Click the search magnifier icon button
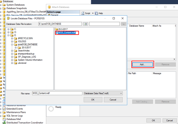178x124 pixels. pyautogui.click(x=123, y=24)
